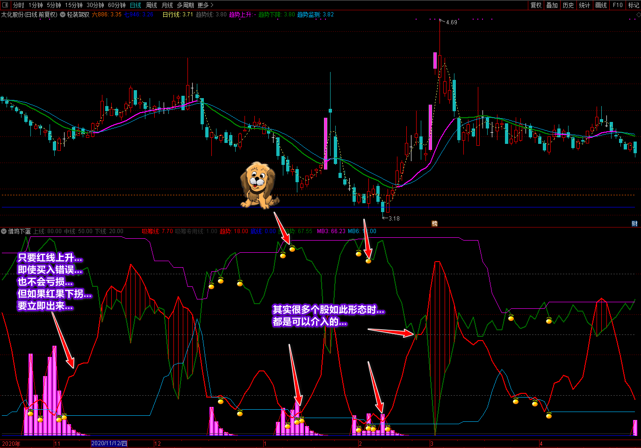Click the 叠加 overlay button
Screen dimensions: 641x448
point(552,5)
